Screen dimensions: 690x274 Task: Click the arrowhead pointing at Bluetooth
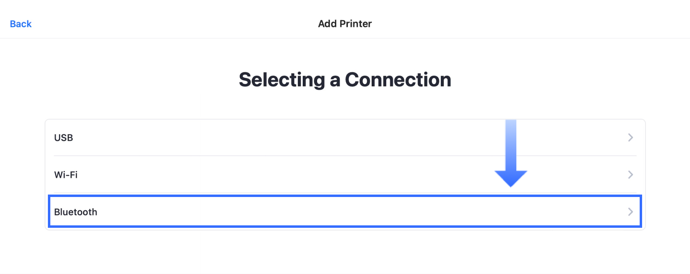[x=511, y=178]
